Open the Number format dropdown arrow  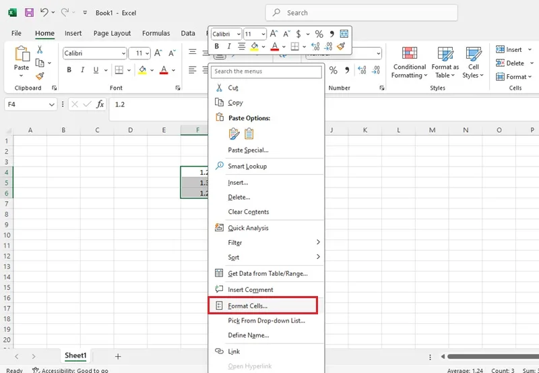tap(379, 53)
